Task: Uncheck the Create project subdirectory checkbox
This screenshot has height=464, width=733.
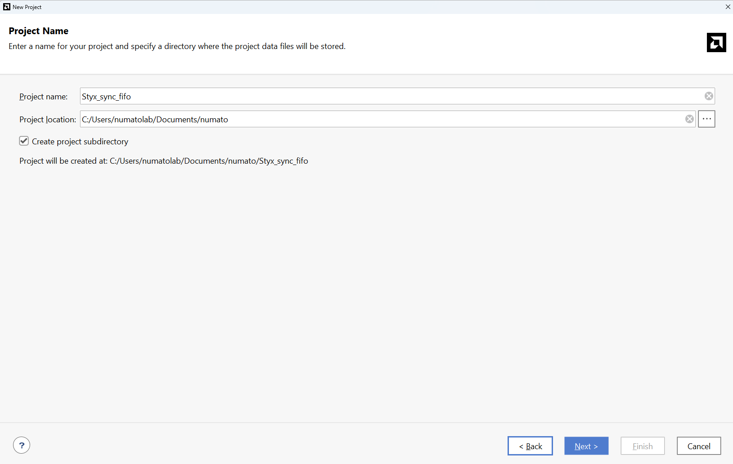Action: tap(24, 141)
